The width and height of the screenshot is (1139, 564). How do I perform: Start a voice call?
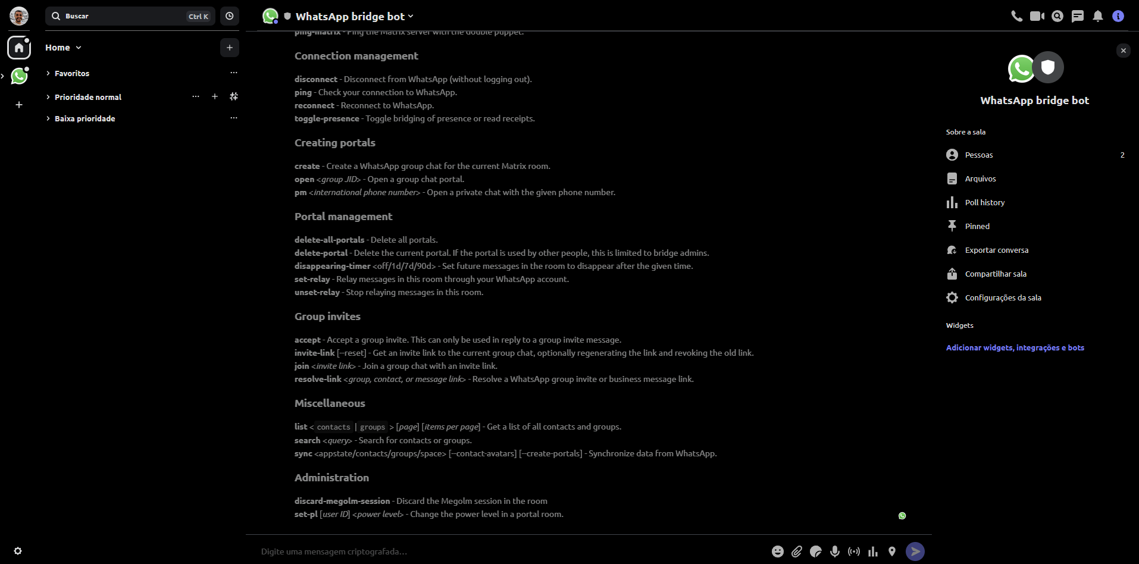(1016, 16)
